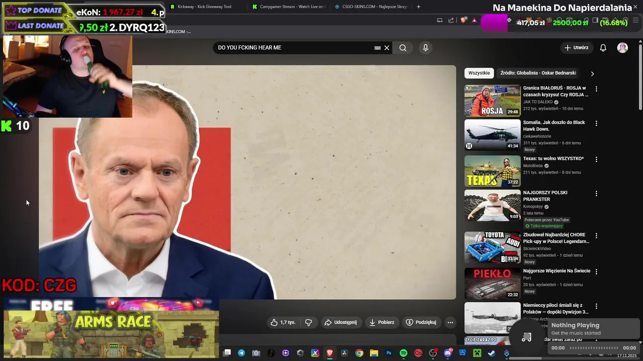Show more filter chips with the right arrow

pos(592,74)
